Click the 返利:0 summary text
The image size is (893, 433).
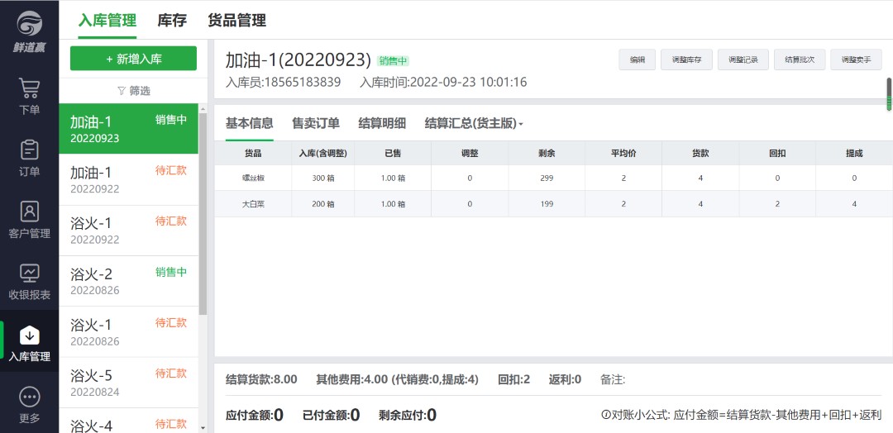(565, 379)
